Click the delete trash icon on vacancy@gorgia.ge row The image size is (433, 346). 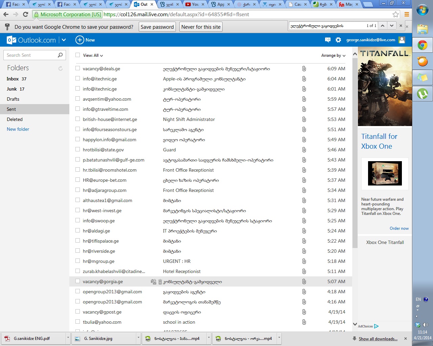click(160, 282)
